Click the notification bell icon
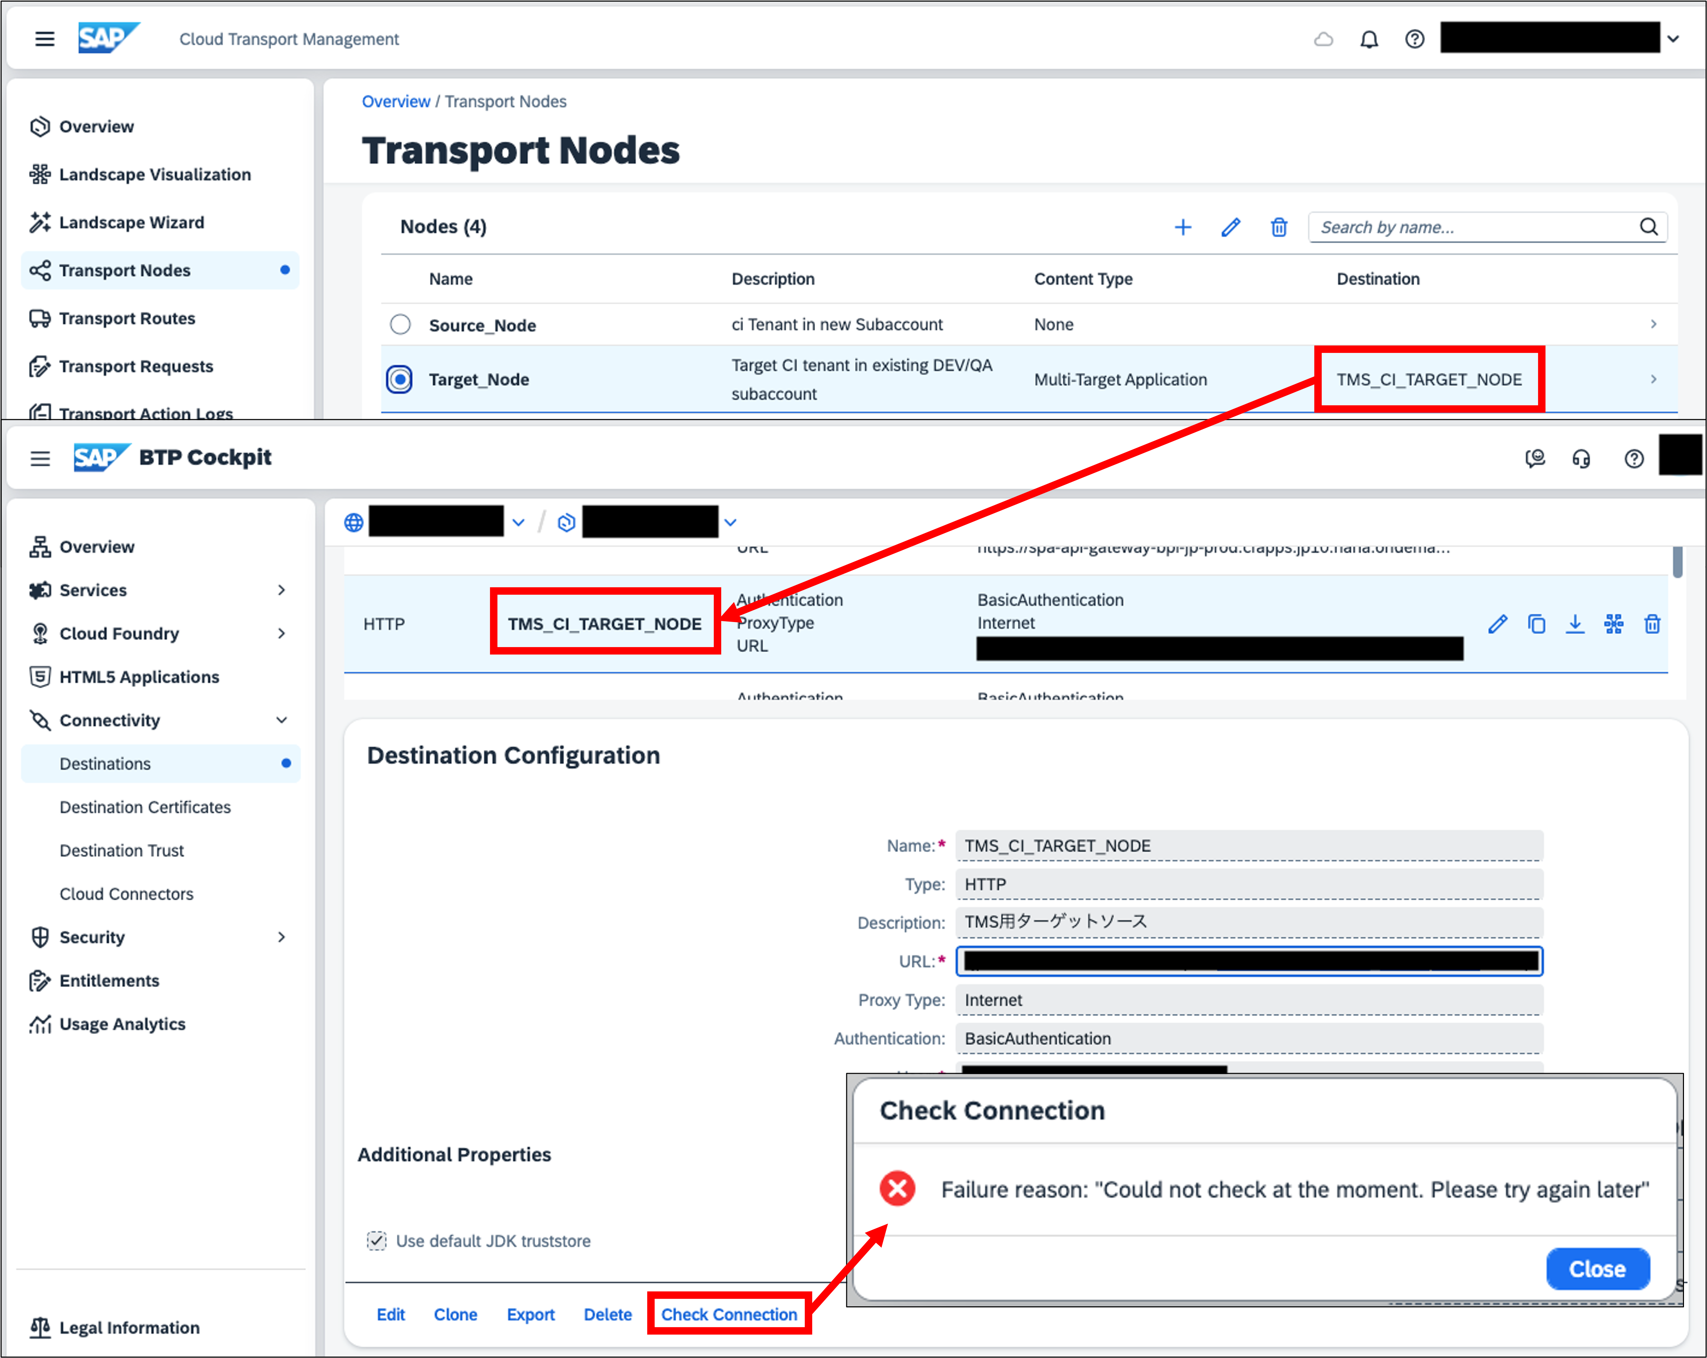This screenshot has height=1358, width=1707. 1369,39
